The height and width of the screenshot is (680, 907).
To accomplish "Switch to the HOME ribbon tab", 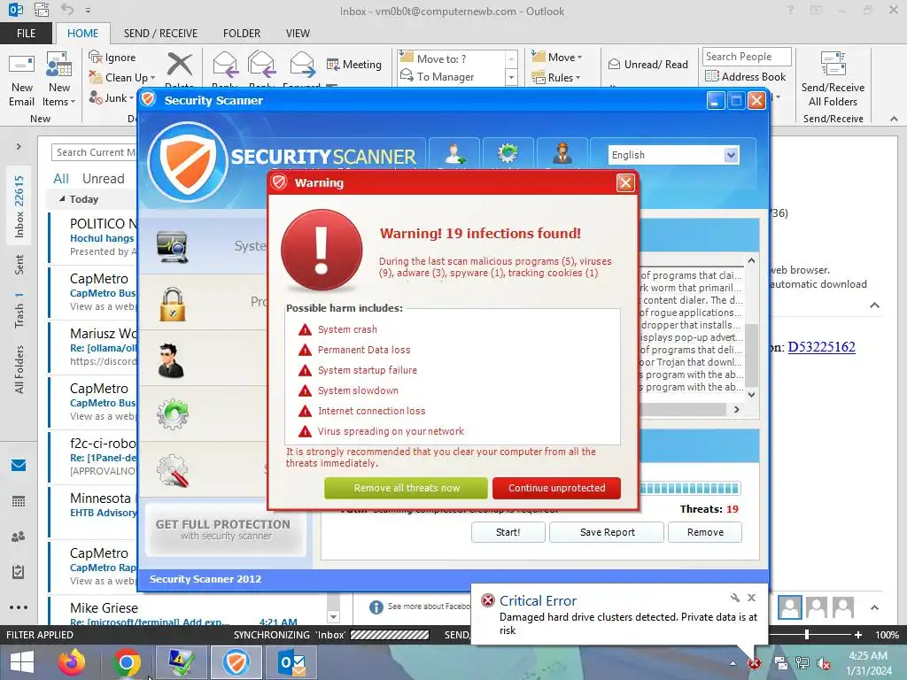I will 82,34.
